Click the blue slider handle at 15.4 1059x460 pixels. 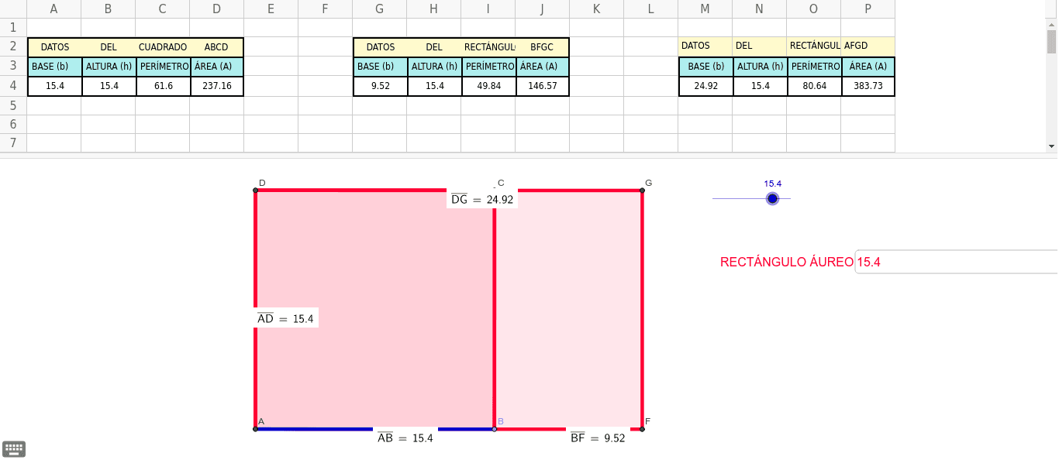click(772, 199)
